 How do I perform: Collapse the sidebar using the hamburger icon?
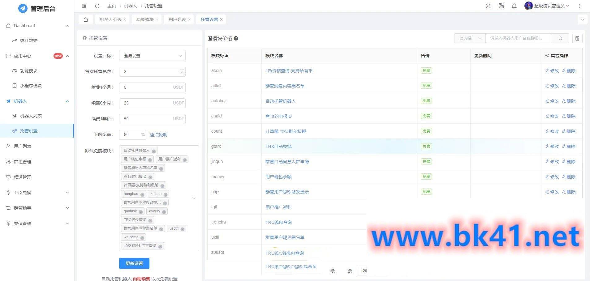click(x=84, y=6)
